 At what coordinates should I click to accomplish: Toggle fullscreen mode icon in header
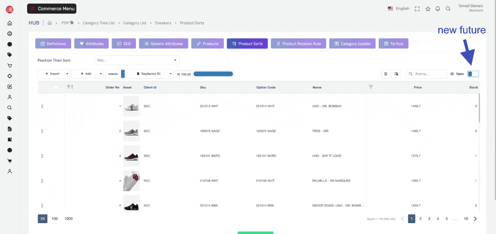417,9
